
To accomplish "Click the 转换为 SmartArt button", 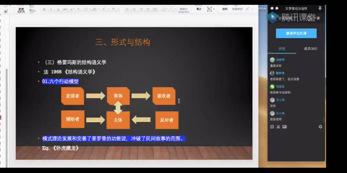I will tap(183, 10).
